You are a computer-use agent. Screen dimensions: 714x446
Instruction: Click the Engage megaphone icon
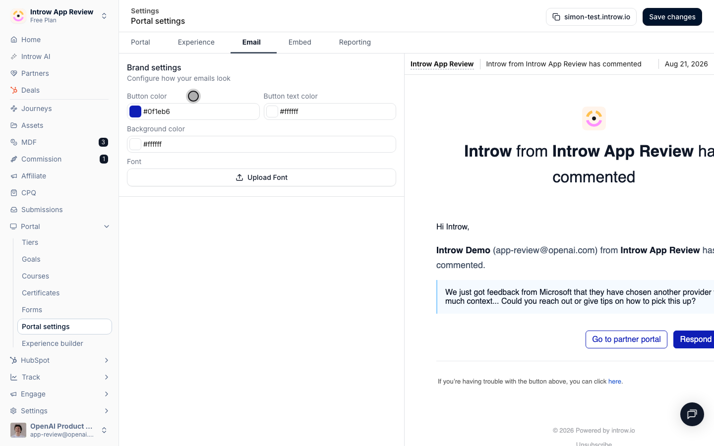click(x=14, y=394)
